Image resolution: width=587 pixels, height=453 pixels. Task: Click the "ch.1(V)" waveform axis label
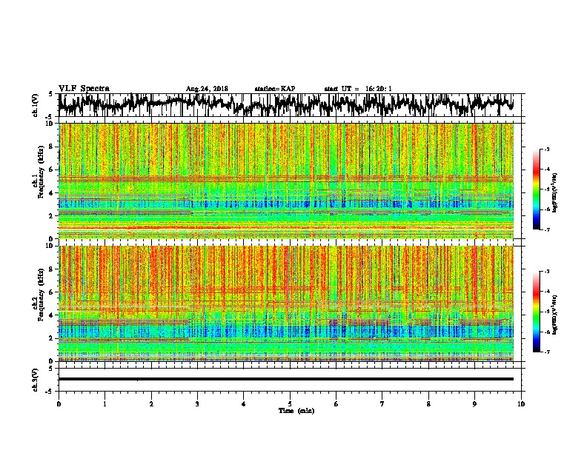coord(36,105)
